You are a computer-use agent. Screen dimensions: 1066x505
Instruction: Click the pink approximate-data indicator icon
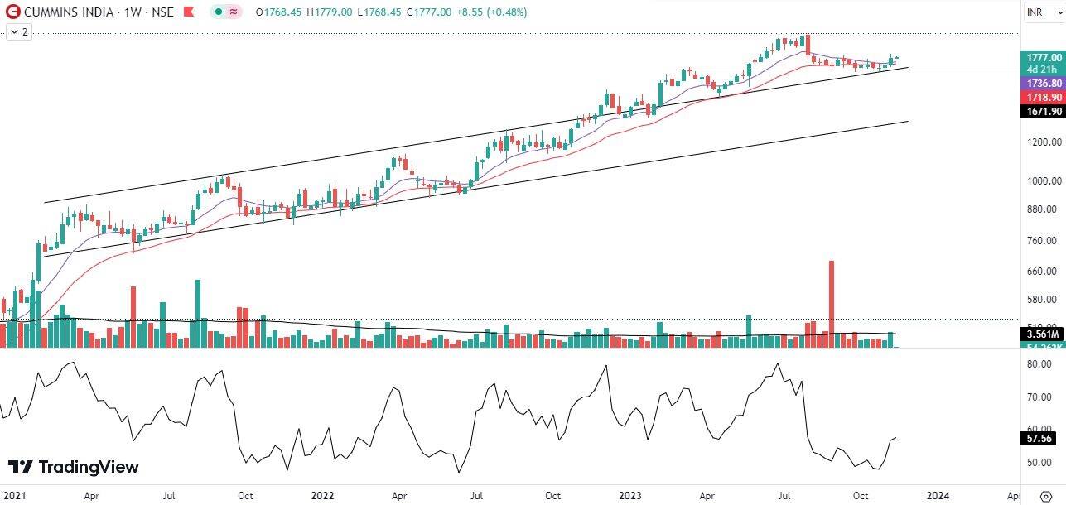tap(234, 12)
